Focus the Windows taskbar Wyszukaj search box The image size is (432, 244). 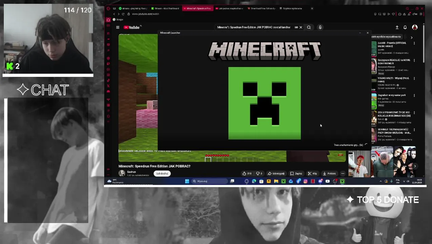tap(209, 181)
